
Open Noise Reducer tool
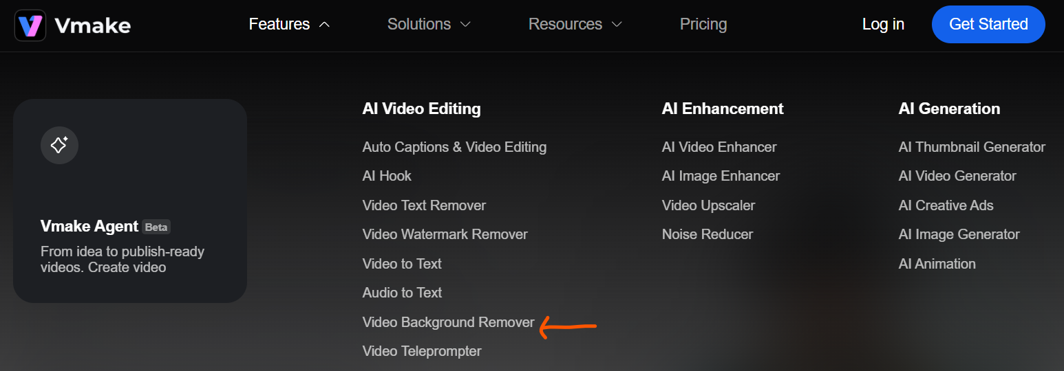707,234
